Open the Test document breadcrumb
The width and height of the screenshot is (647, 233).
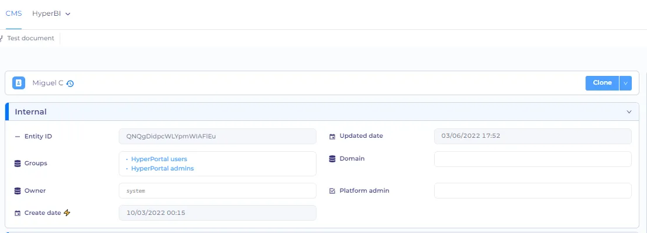(x=30, y=39)
